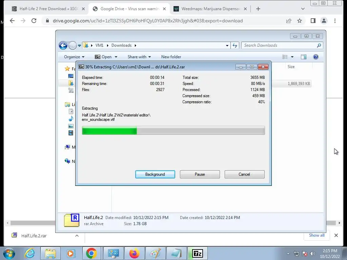Close Chrome downloads bar
The image size is (347, 260).
coord(336,235)
